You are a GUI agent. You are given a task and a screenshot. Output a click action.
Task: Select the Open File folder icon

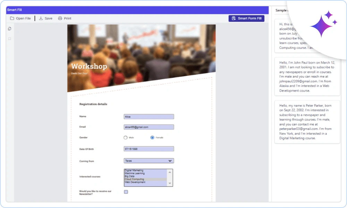[x=12, y=18]
